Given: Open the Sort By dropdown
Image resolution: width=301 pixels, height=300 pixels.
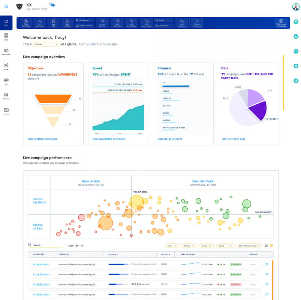Looking at the screenshot, I should [x=76, y=246].
